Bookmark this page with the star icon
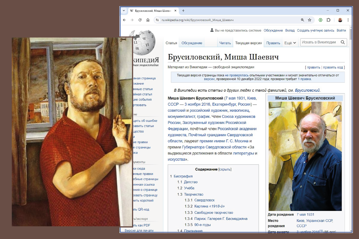 pos(310,20)
